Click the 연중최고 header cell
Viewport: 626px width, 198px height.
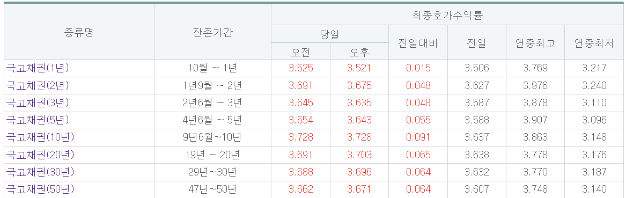[535, 43]
